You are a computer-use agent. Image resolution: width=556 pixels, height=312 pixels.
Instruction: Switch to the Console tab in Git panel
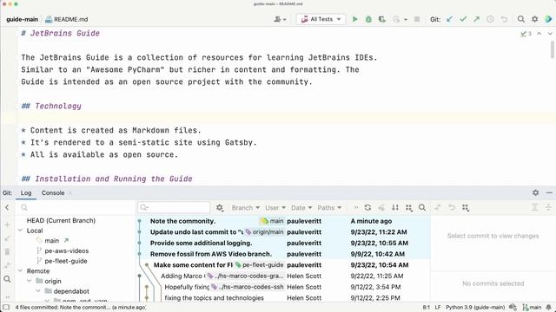point(53,192)
